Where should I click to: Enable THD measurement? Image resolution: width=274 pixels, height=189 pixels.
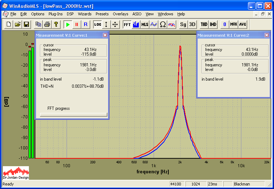pos(204,24)
